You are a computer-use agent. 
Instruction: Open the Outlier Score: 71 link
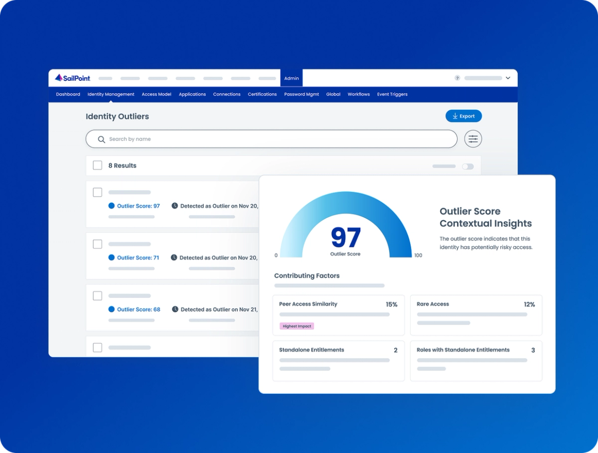tap(138, 258)
